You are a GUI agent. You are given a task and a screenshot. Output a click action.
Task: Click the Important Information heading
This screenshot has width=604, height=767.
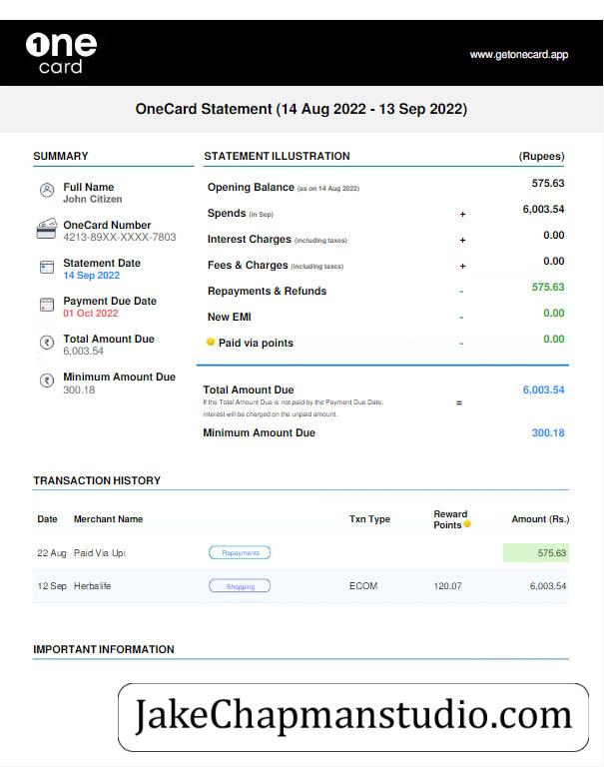click(x=104, y=649)
